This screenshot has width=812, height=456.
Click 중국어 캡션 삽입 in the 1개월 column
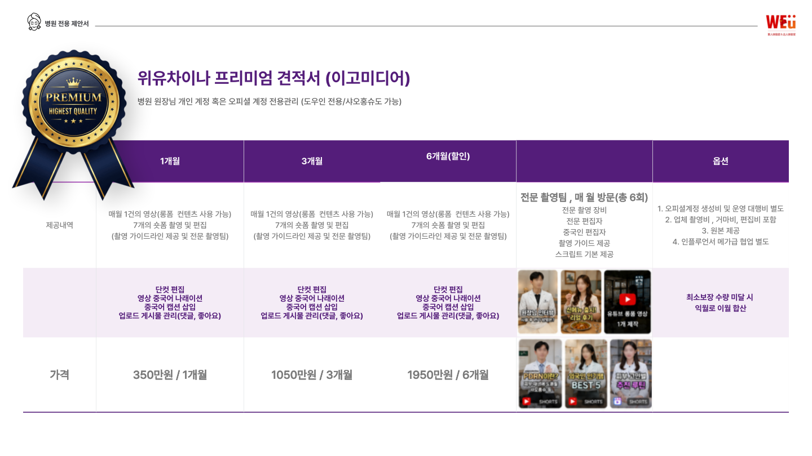(170, 307)
